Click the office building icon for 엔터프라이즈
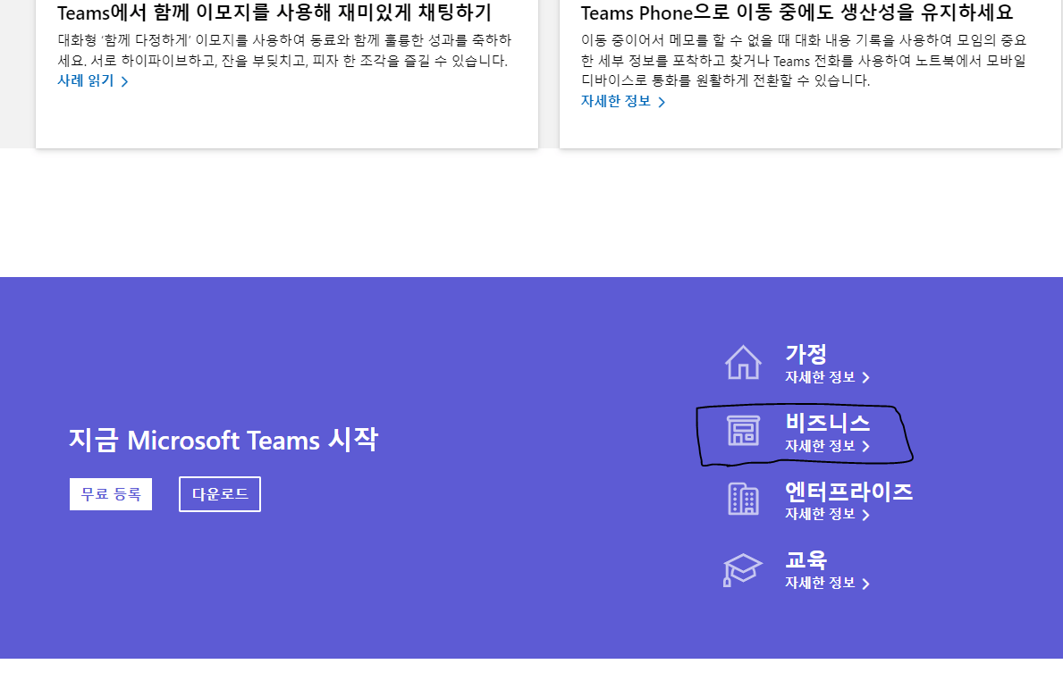Image resolution: width=1063 pixels, height=681 pixels. point(743,500)
